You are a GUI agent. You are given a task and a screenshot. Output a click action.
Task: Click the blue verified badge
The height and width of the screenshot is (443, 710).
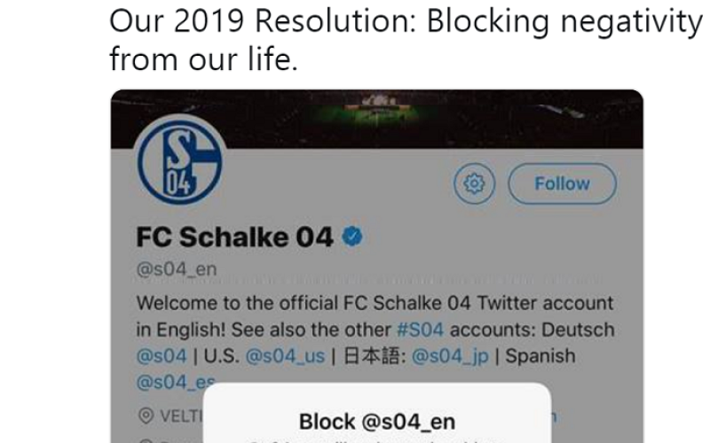click(352, 237)
